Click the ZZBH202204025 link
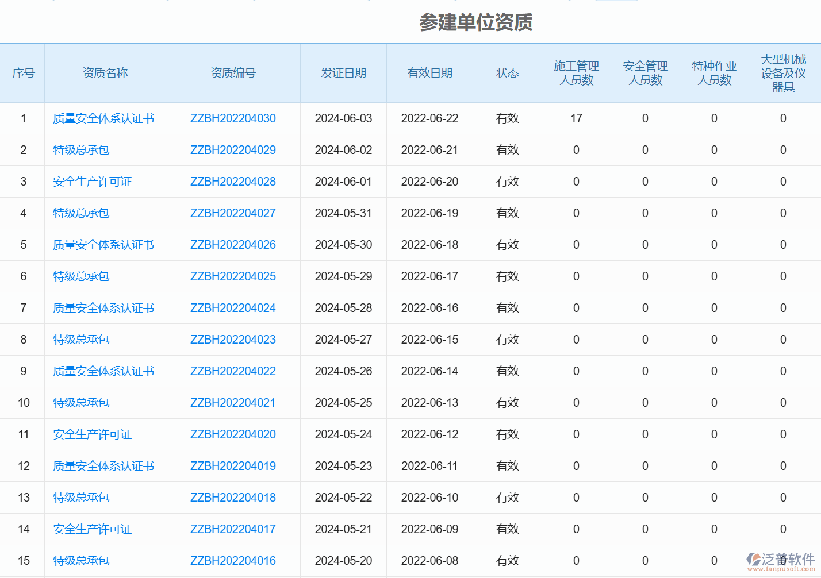This screenshot has height=578, width=821. [x=233, y=276]
